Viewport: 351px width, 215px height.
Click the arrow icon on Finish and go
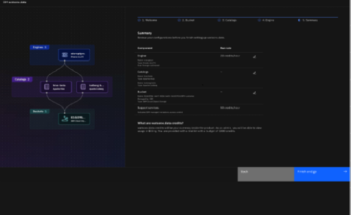click(x=345, y=172)
